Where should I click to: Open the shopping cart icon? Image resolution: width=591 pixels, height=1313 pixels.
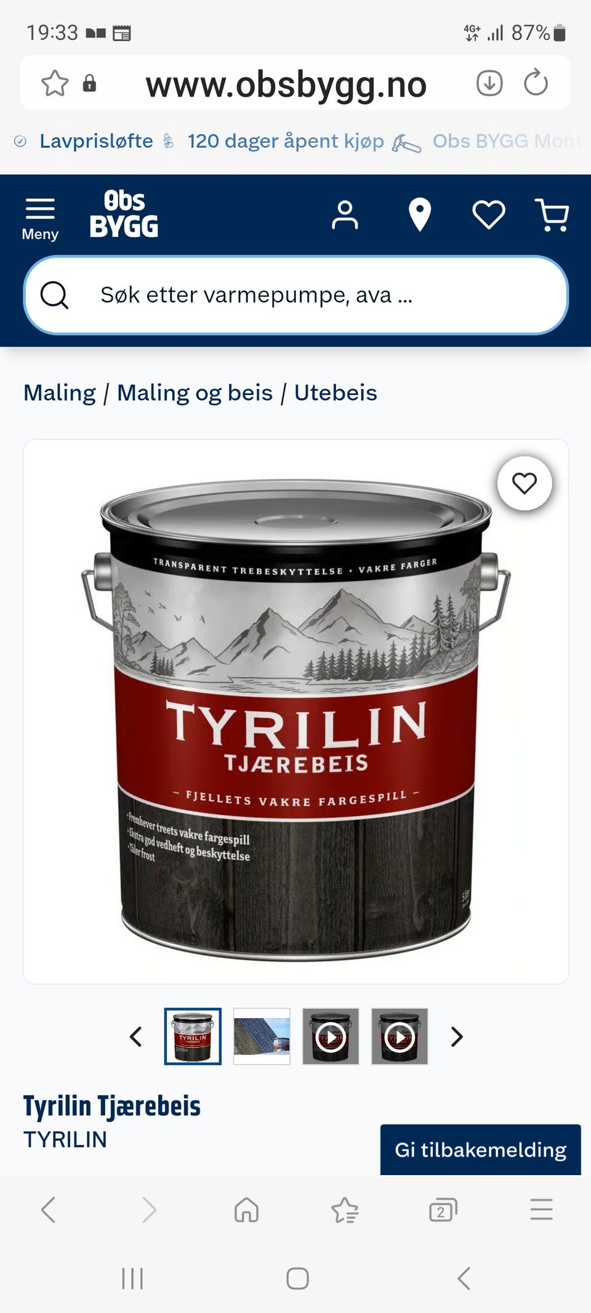click(552, 215)
